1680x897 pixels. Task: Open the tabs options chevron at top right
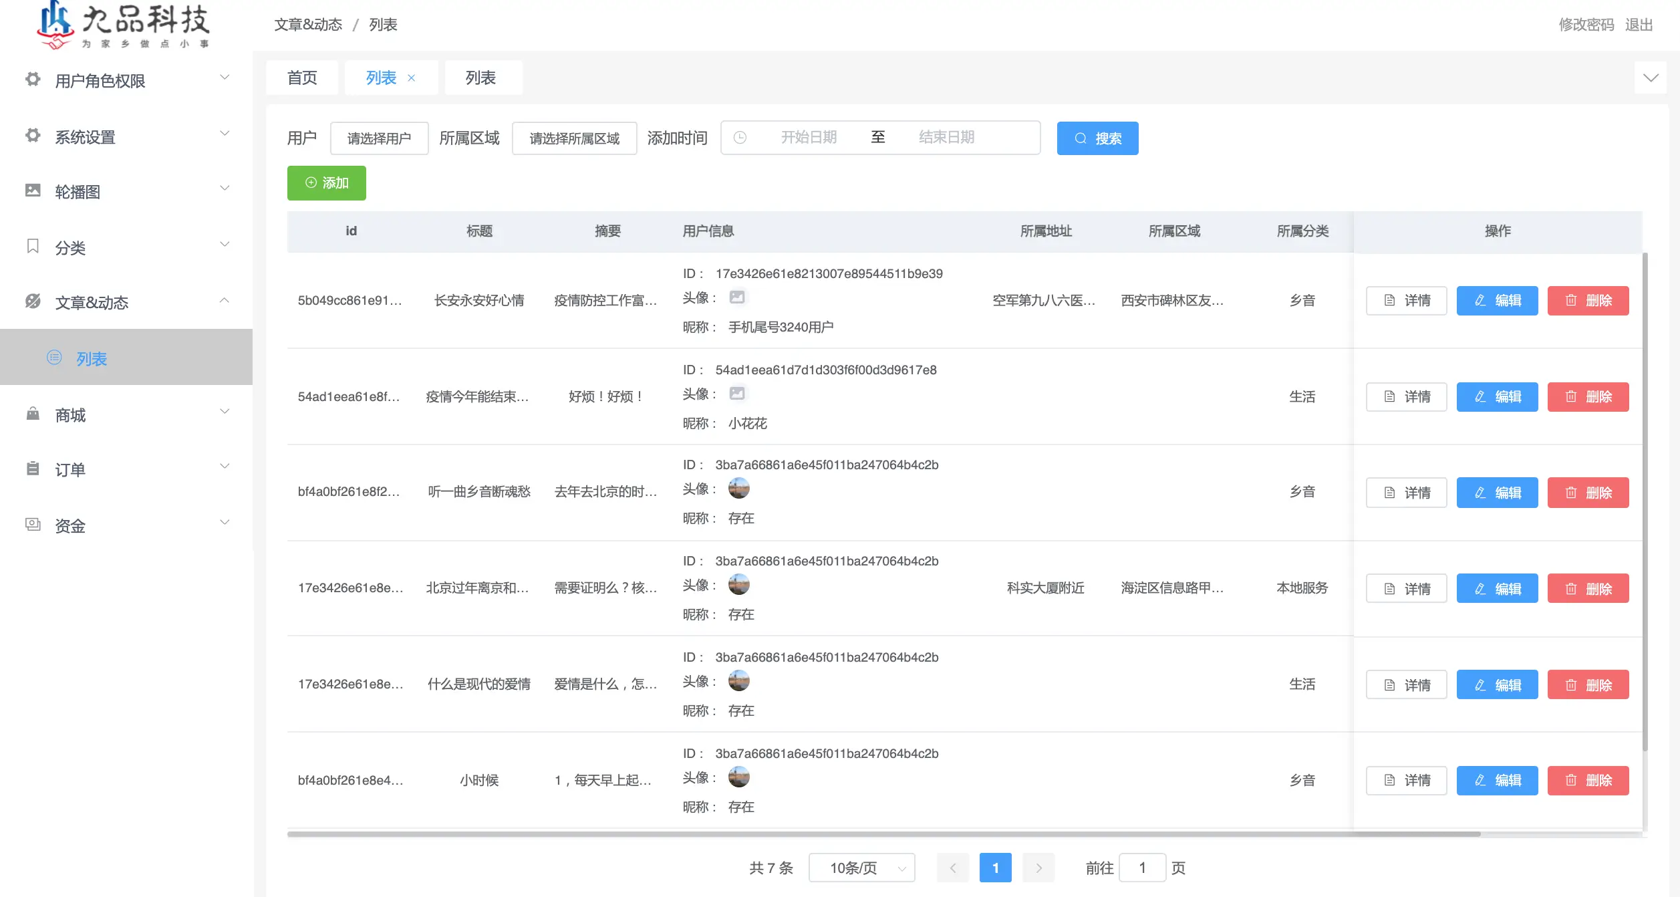pos(1651,78)
